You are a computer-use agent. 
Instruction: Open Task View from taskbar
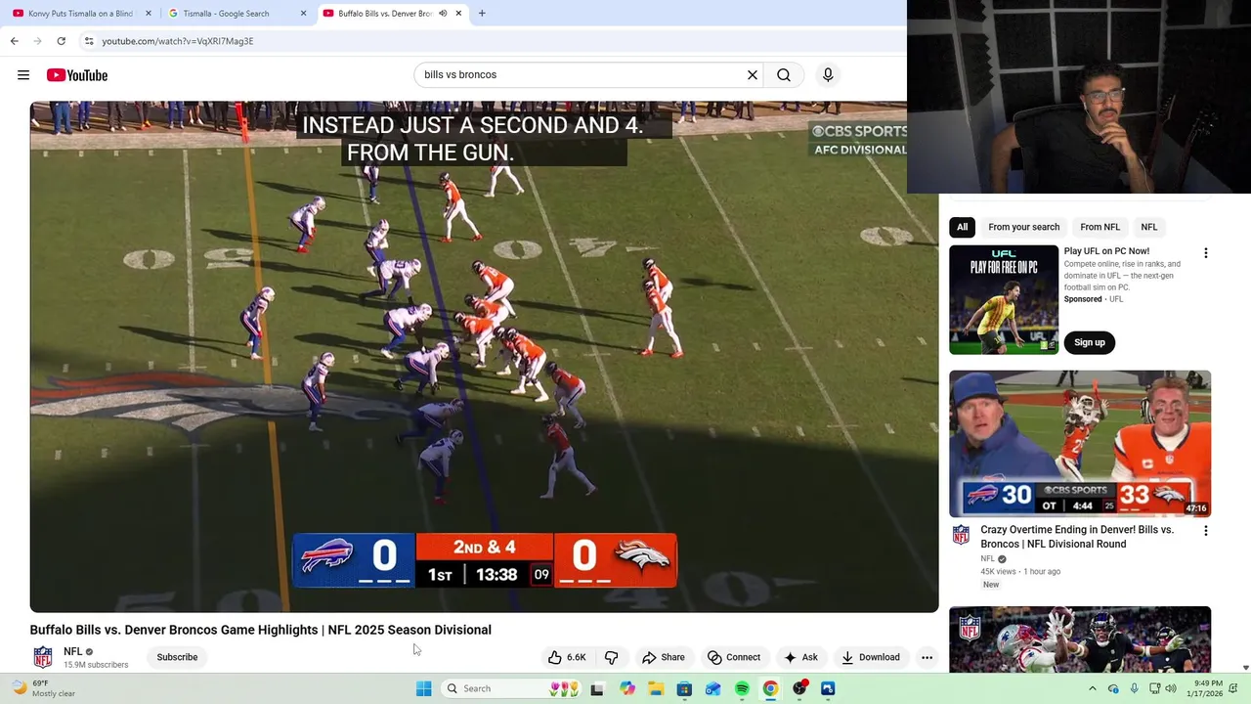(x=597, y=688)
